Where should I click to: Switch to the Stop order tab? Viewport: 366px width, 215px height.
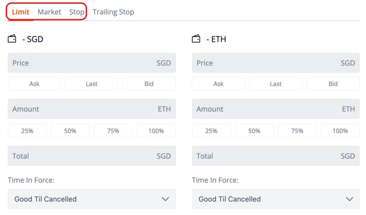click(77, 12)
